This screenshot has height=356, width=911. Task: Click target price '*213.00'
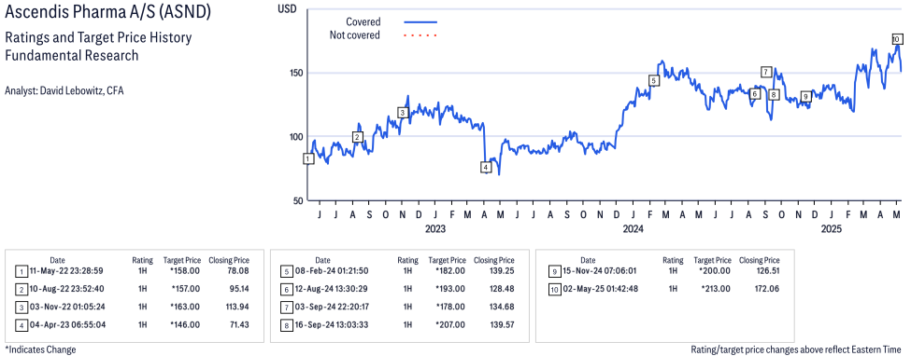[716, 289]
